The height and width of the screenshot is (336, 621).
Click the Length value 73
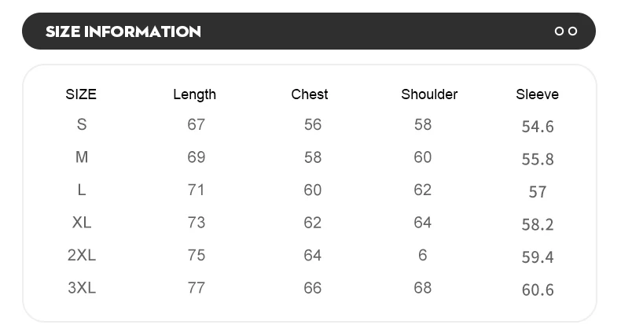pos(196,223)
